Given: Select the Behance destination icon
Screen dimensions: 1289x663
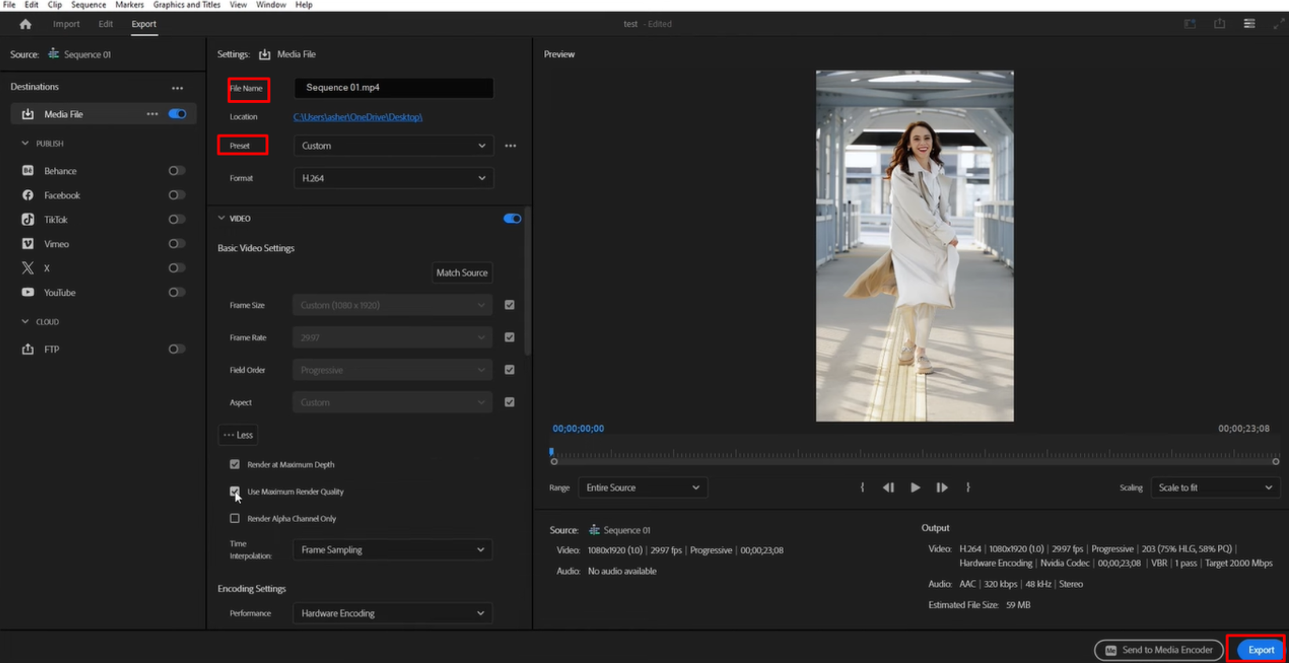Looking at the screenshot, I should 28,170.
